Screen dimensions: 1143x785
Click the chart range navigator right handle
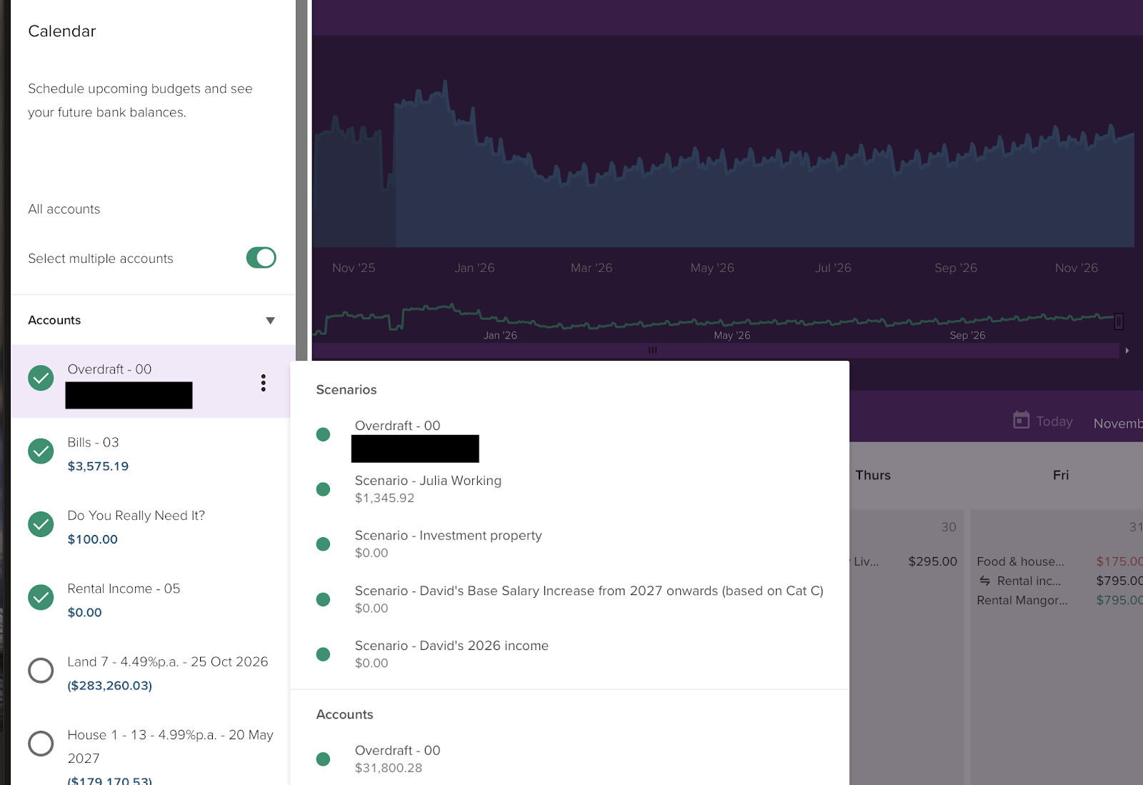(1118, 321)
